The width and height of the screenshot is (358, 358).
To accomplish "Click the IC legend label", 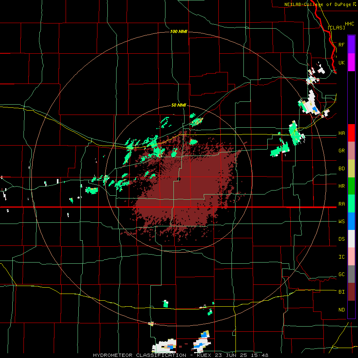I will point(341,257).
